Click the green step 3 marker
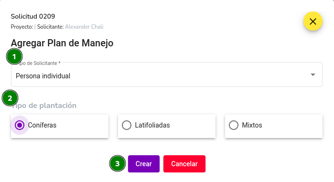 click(x=118, y=163)
